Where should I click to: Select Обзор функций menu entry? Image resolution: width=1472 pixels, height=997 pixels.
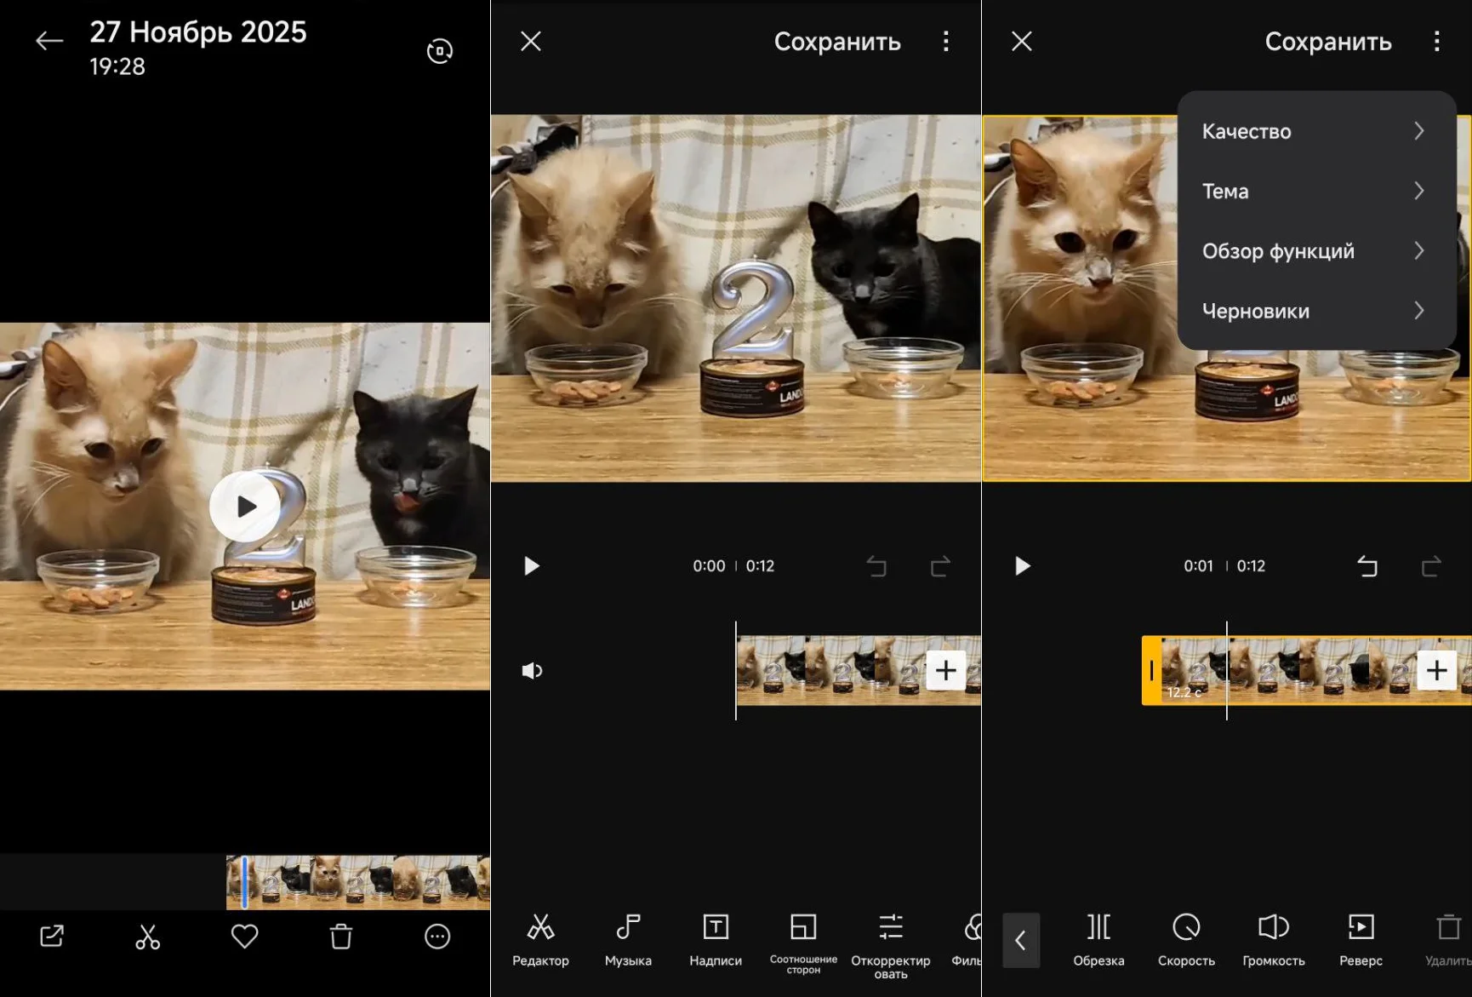1315,251
